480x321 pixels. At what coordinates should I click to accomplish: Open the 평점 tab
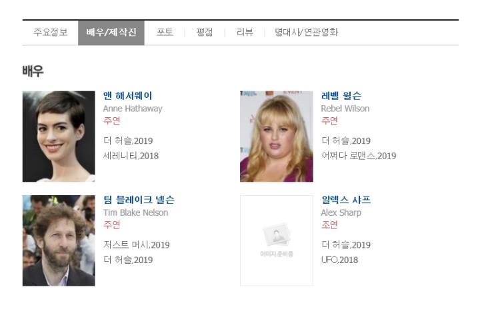205,32
